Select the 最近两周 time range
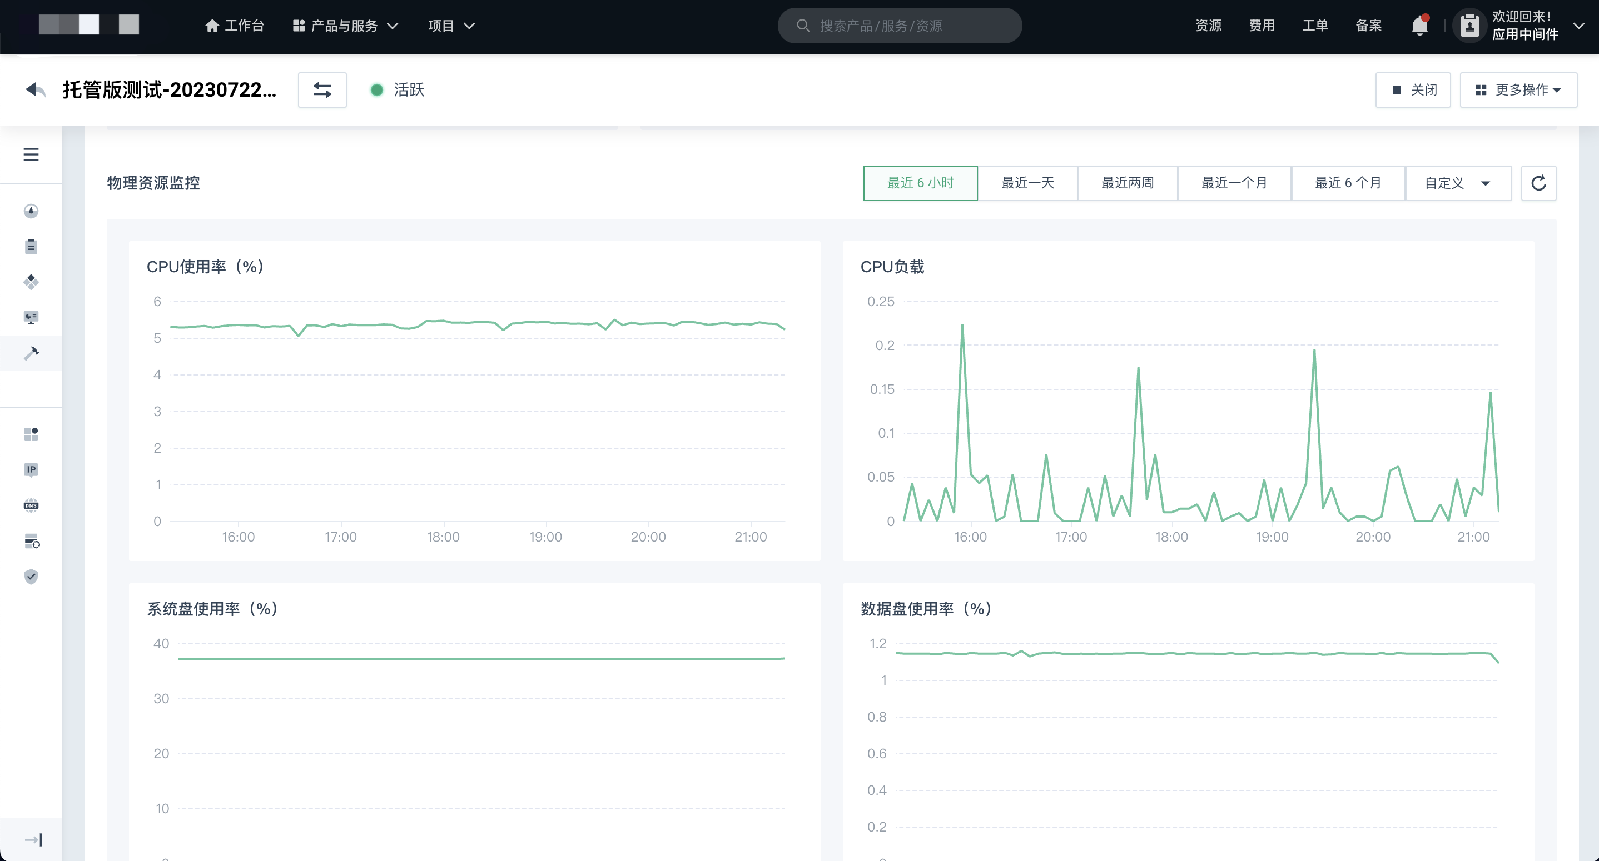This screenshot has height=861, width=1599. pyautogui.click(x=1127, y=183)
